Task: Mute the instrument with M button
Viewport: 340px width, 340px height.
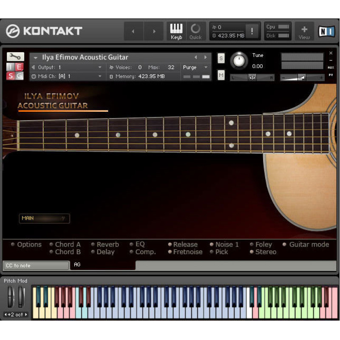Action: 221,75
